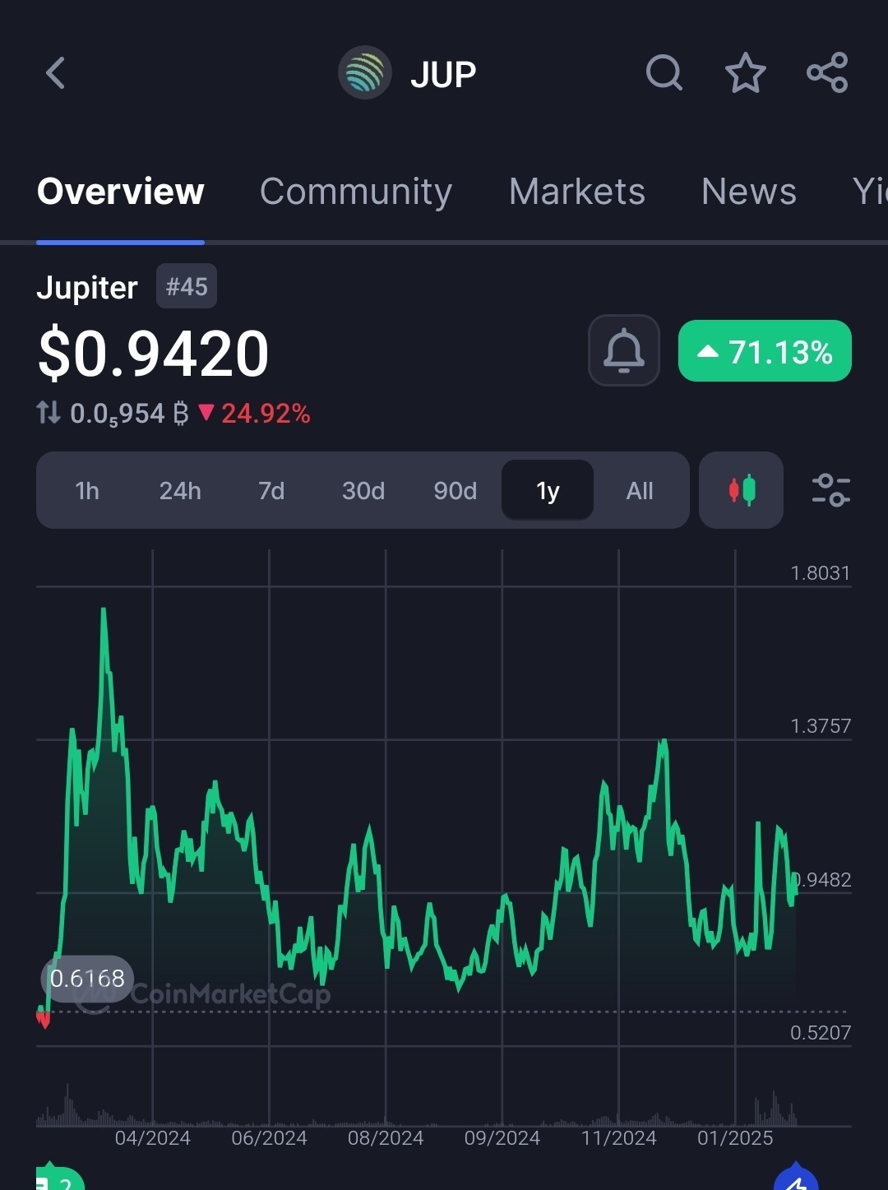Tap the 11/2024 date label
The image size is (888, 1190).
click(x=619, y=1138)
